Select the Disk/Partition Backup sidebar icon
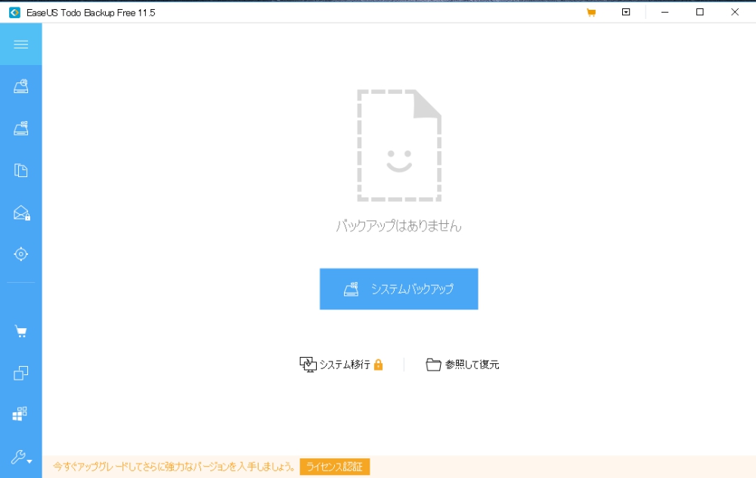The image size is (756, 478). coord(20,128)
